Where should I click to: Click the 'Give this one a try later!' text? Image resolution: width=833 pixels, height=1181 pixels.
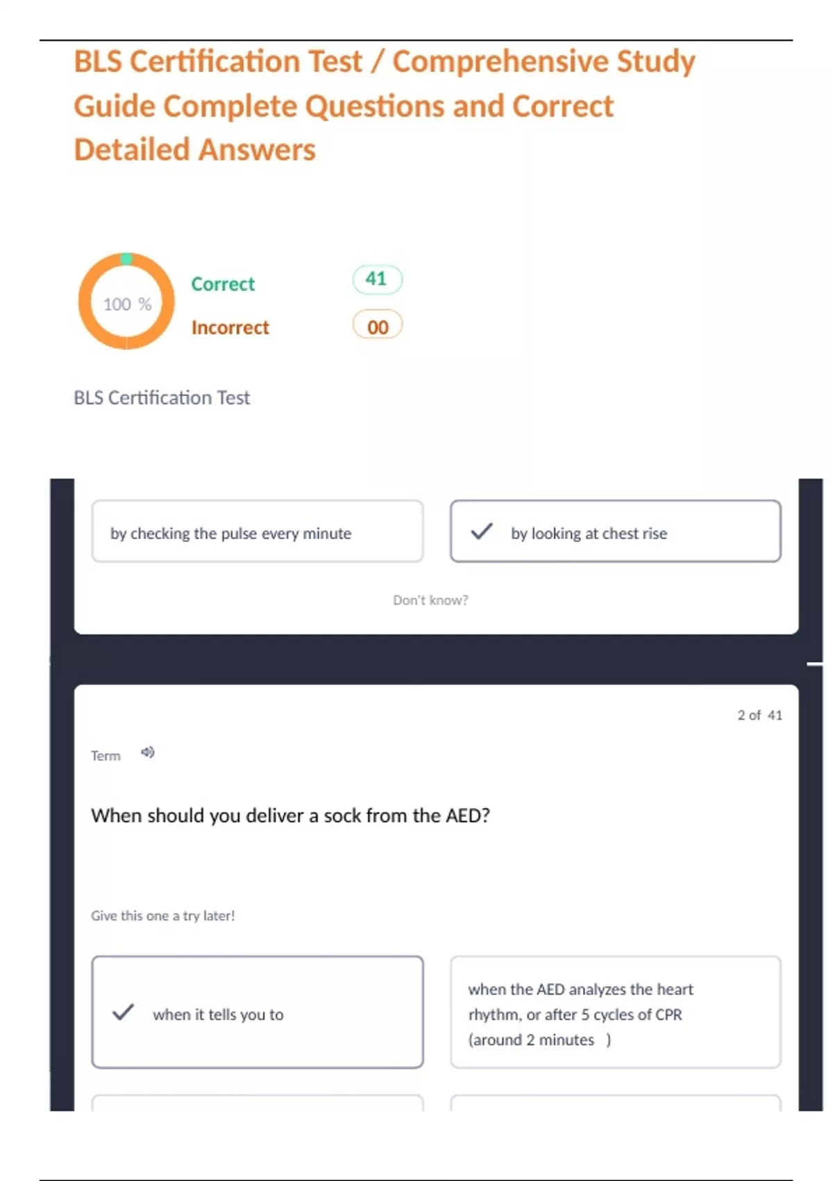(x=163, y=916)
